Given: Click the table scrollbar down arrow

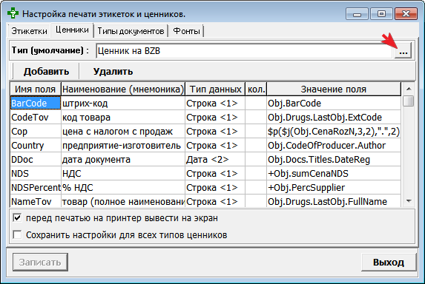Looking at the screenshot, I should click(x=409, y=201).
